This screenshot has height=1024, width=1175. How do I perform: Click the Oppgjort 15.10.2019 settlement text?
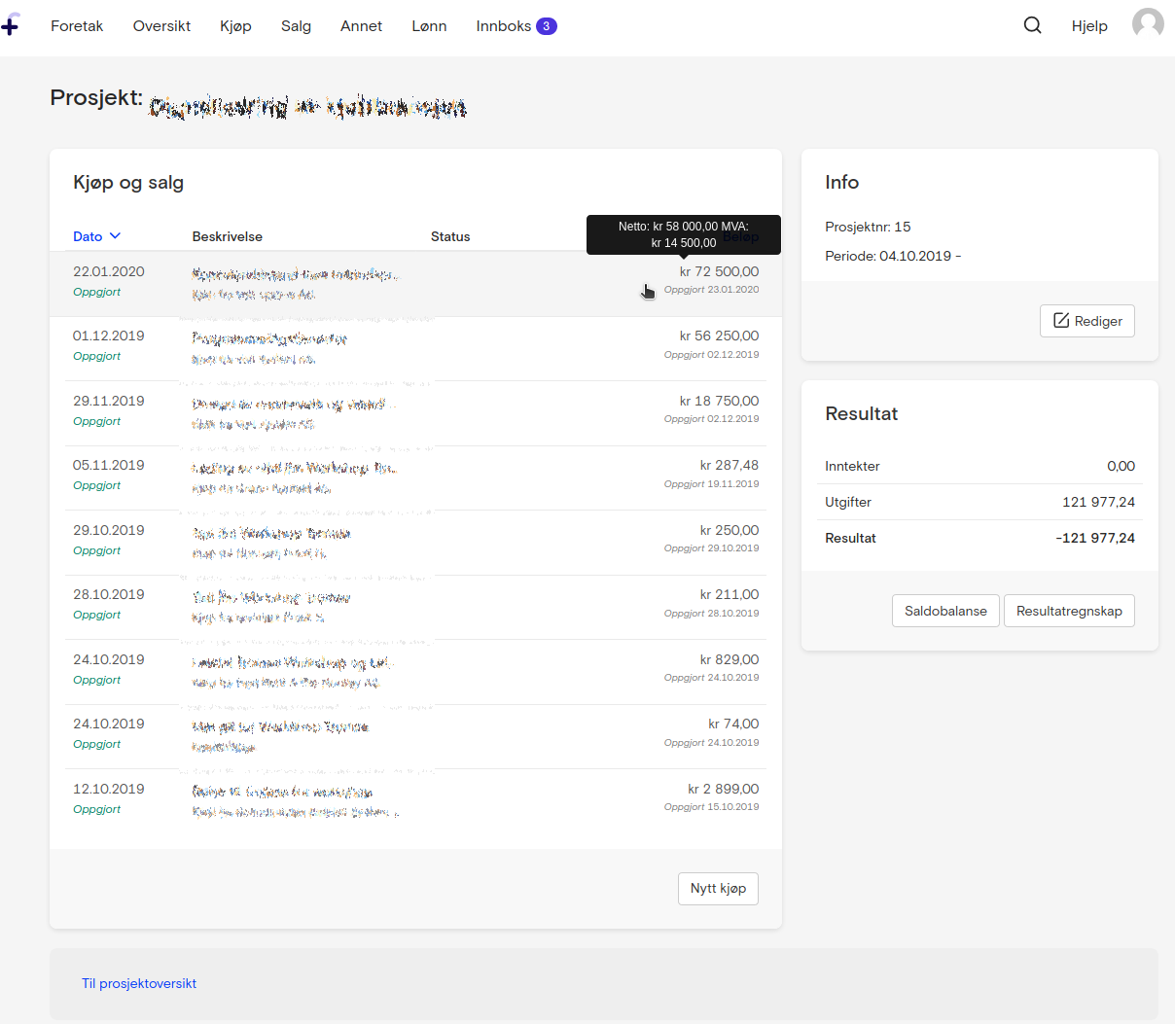coord(711,807)
